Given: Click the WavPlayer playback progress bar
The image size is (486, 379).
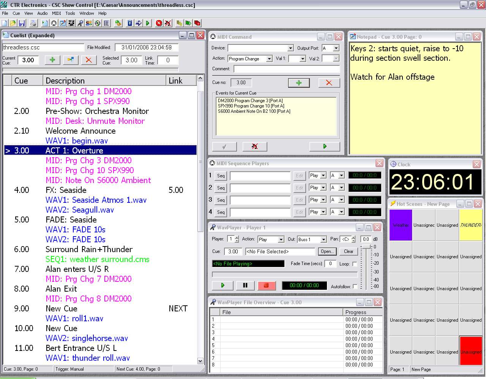Looking at the screenshot, I should pyautogui.click(x=284, y=274).
